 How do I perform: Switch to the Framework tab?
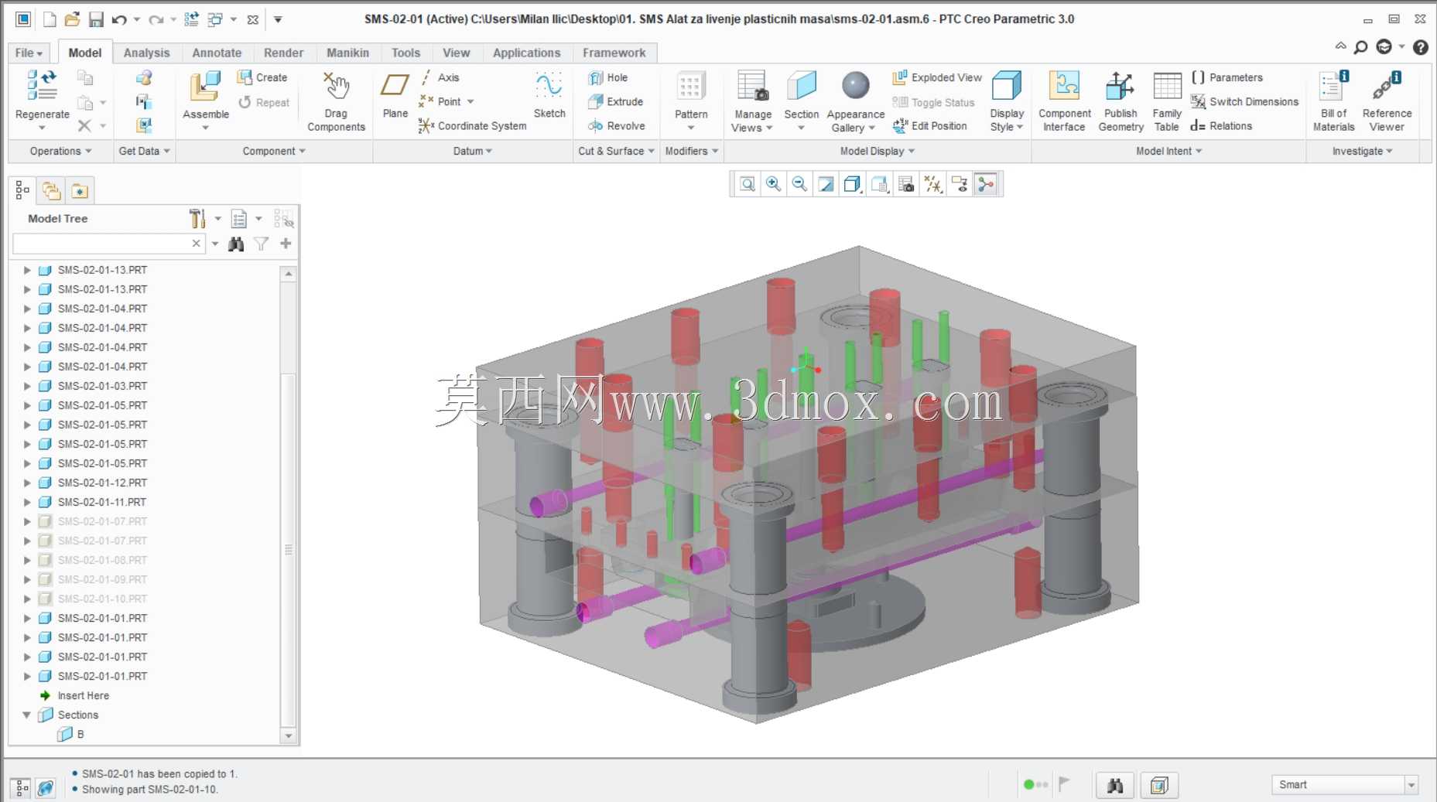click(x=614, y=53)
